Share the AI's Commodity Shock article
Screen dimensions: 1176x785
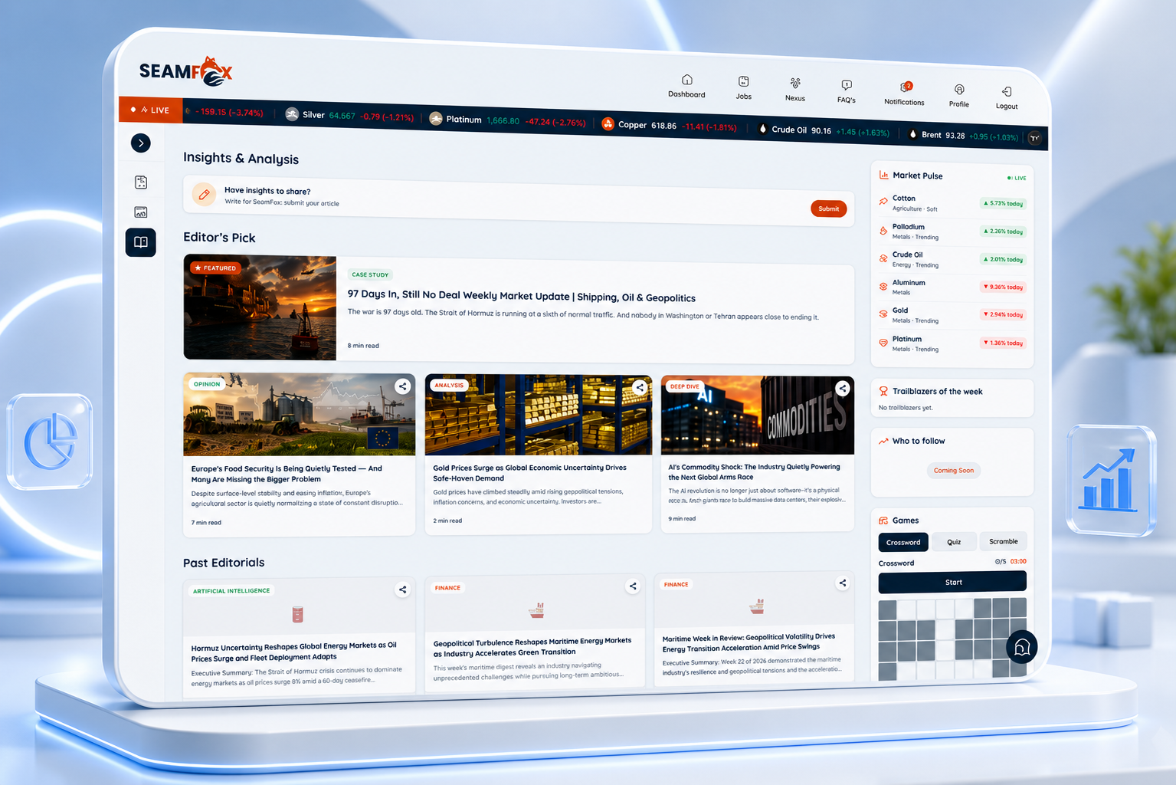pyautogui.click(x=843, y=389)
